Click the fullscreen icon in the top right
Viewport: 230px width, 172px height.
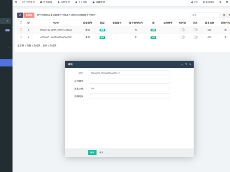click(x=227, y=2)
